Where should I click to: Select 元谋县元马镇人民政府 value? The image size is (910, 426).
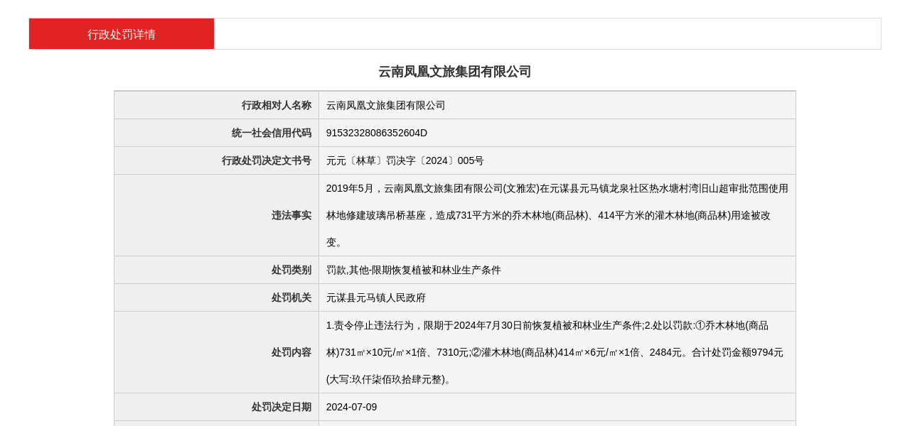click(376, 297)
